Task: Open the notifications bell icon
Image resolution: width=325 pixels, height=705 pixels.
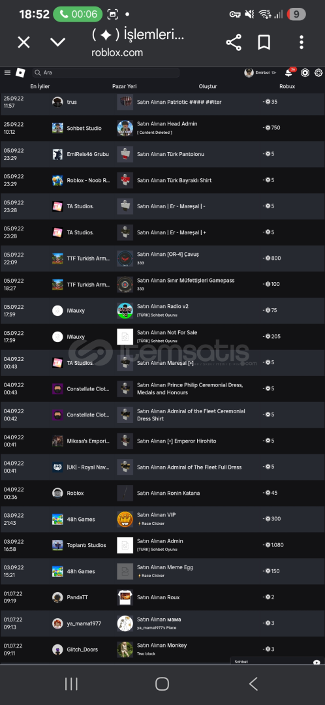Action: tap(288, 73)
